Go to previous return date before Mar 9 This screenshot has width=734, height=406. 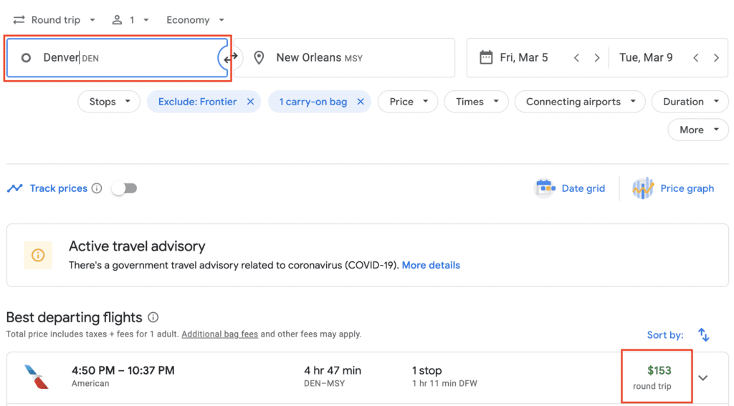click(x=696, y=58)
